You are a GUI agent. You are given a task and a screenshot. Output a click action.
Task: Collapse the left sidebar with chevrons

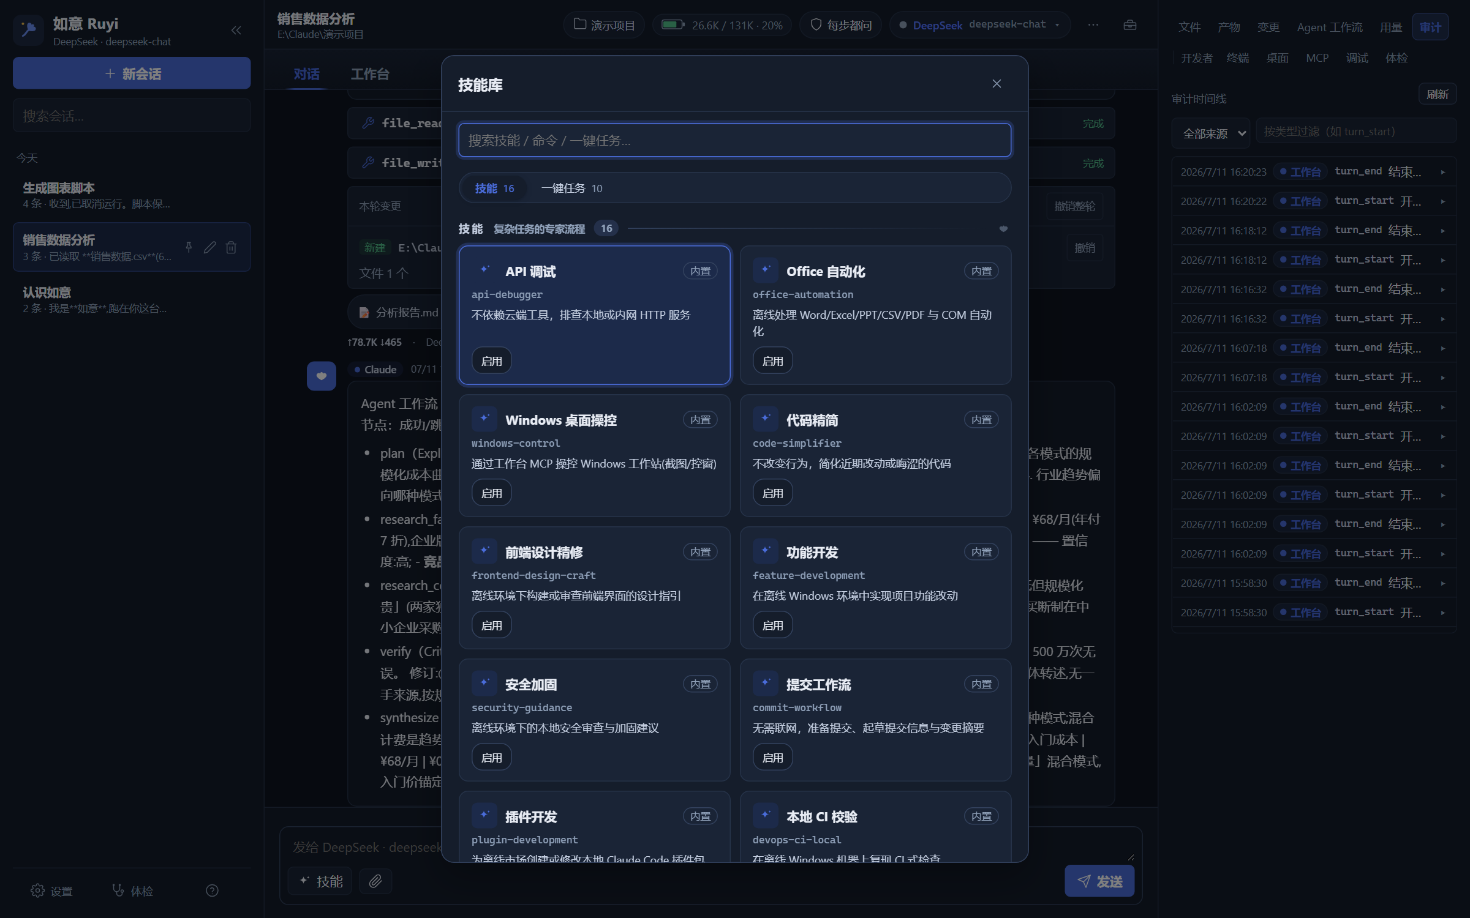236,30
